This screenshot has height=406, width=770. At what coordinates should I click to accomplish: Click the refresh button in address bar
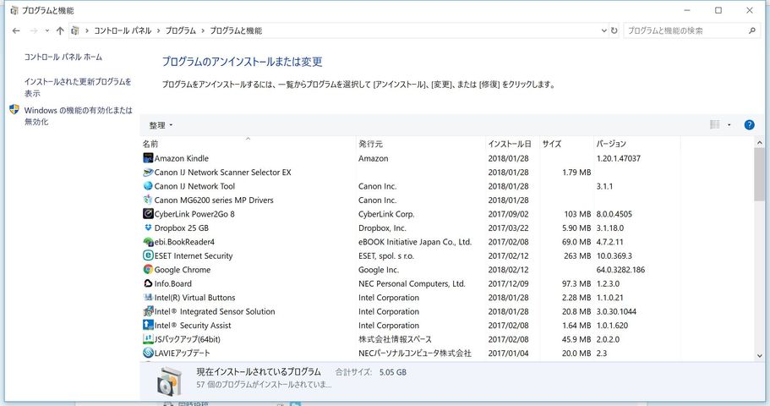coord(614,30)
